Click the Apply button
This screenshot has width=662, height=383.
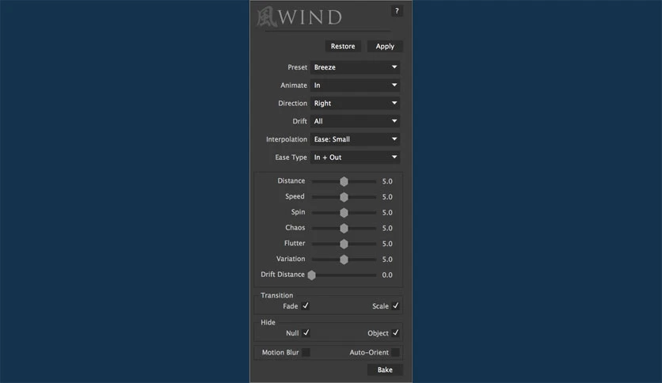point(385,47)
